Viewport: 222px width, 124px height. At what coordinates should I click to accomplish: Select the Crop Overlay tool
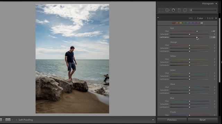[x=161, y=10]
